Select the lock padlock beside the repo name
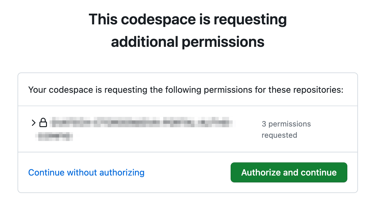The image size is (368, 203). point(43,122)
